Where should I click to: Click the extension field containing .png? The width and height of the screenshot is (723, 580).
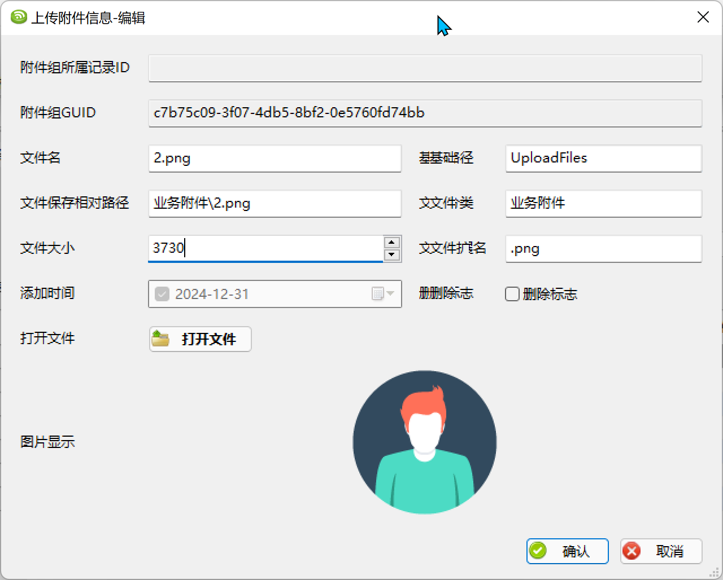pos(604,249)
